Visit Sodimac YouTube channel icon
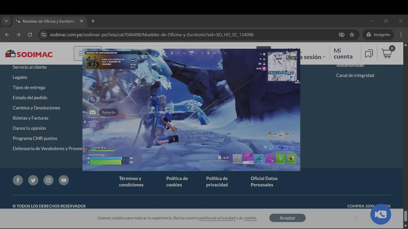Viewport: 408px width, 229px height. coord(64,180)
